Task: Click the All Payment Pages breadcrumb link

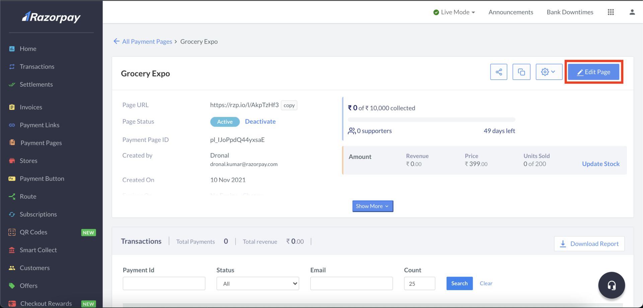Action: coord(147,42)
